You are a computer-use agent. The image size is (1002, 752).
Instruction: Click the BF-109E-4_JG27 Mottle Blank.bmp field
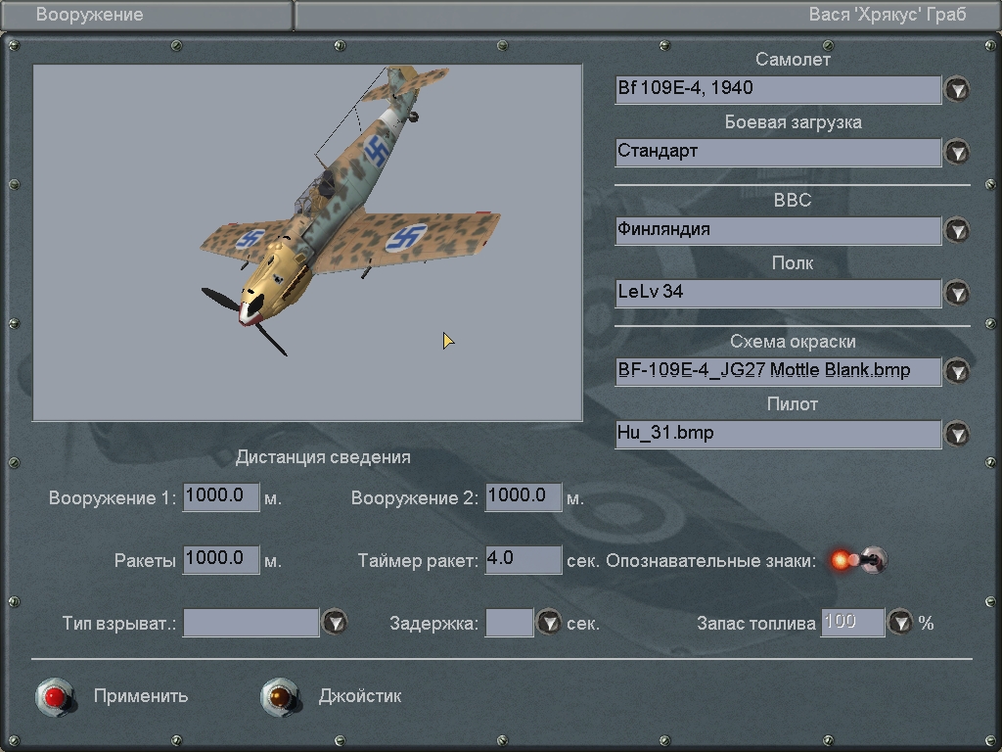tap(778, 371)
